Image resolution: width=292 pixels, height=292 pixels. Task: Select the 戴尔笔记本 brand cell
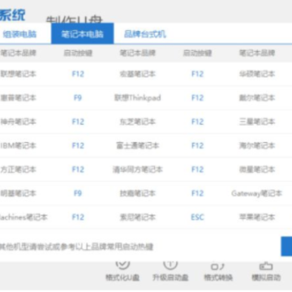pos(257,97)
